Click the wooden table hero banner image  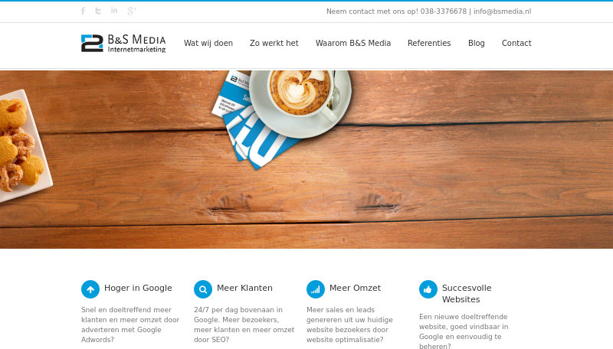[x=306, y=159]
